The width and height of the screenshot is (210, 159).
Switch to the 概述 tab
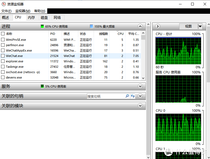point(6,18)
